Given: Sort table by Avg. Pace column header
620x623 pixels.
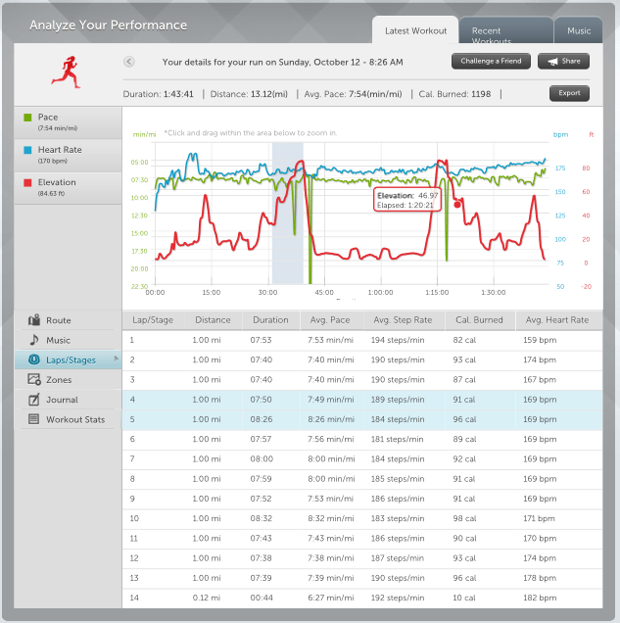Looking at the screenshot, I should (331, 320).
